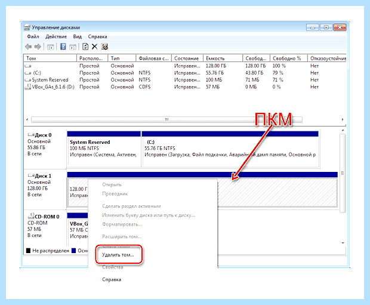Click the Refresh disks toolbar icon
The height and width of the screenshot is (305, 370).
coord(85,47)
